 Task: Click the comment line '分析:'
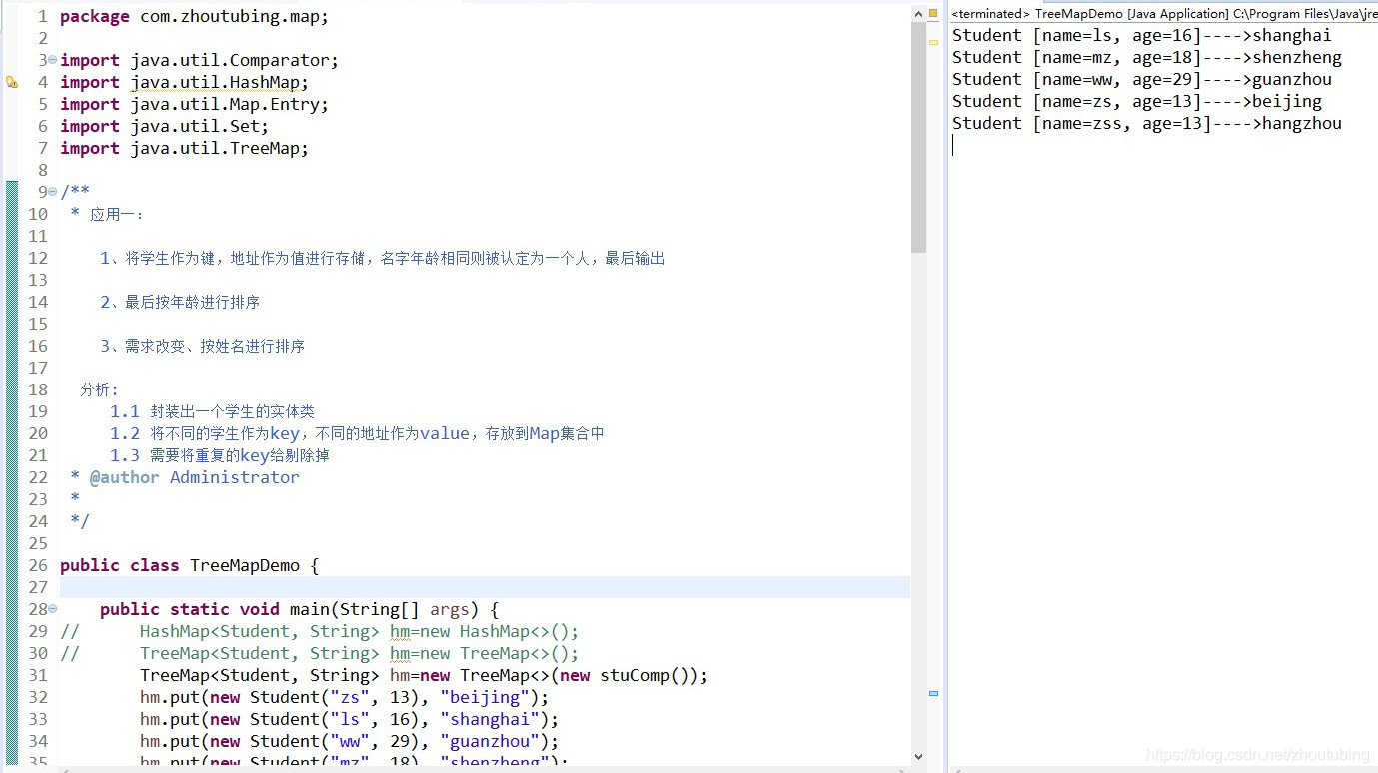[100, 389]
